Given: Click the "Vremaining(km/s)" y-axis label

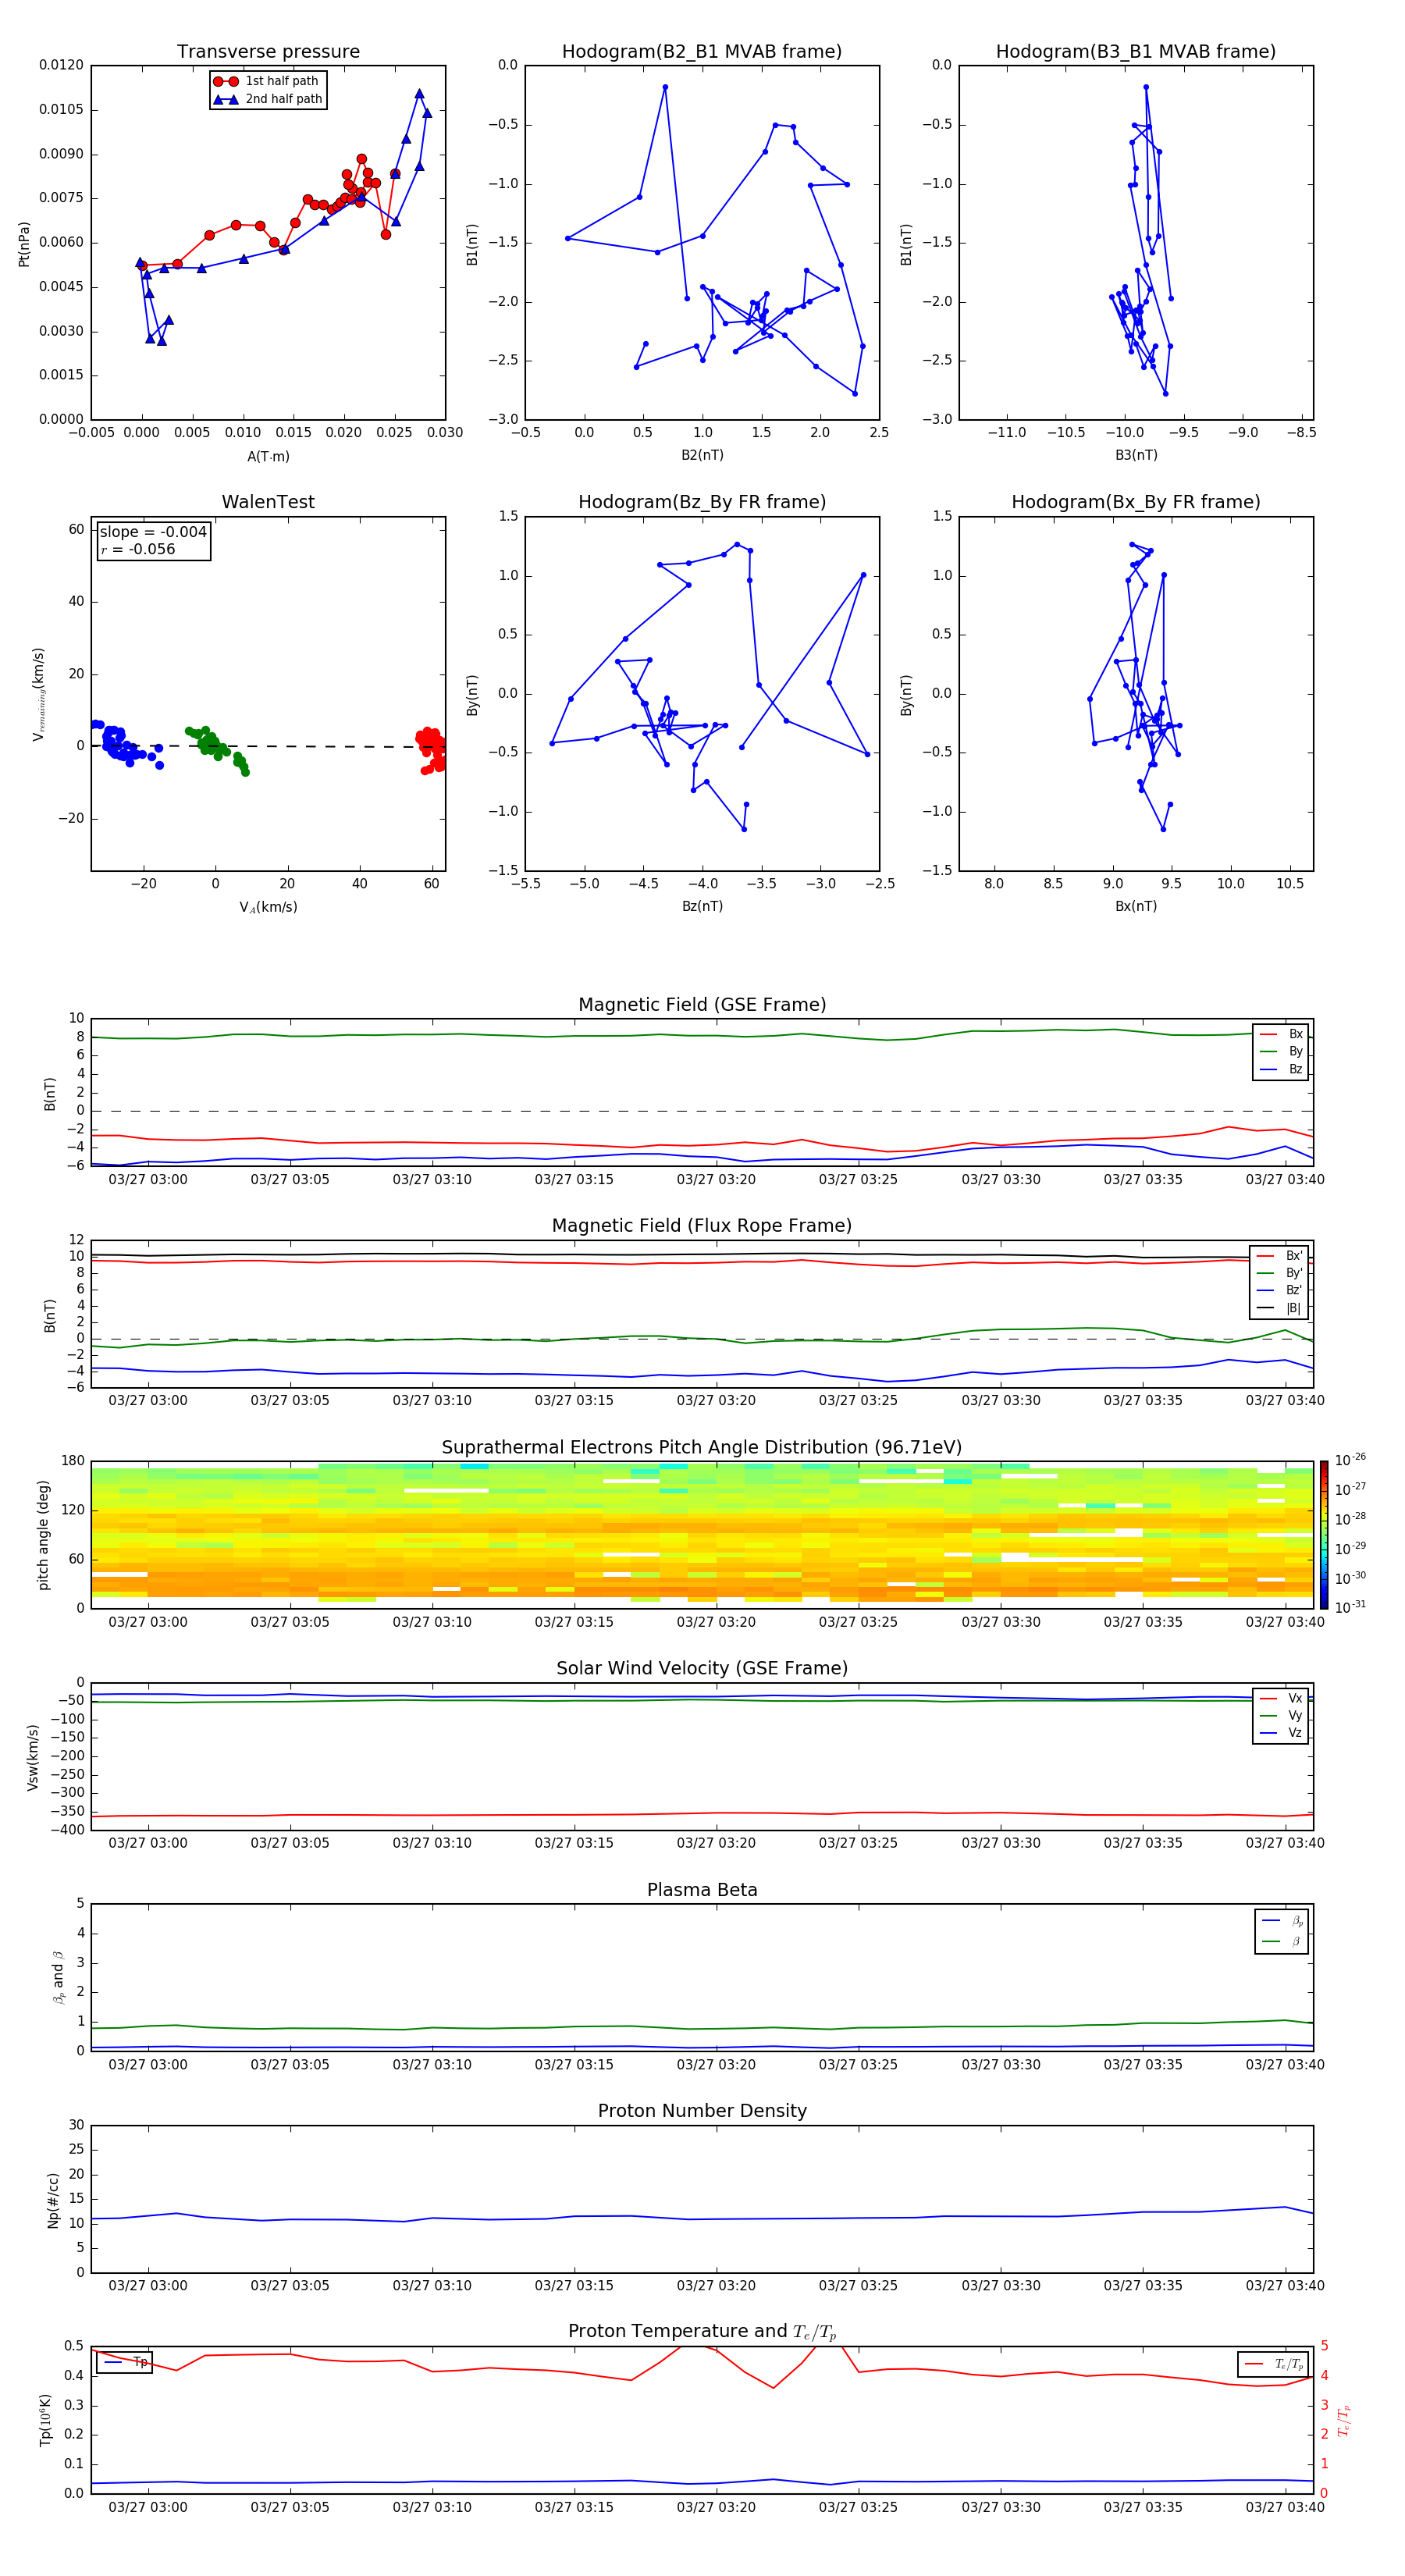Looking at the screenshot, I should 39,694.
